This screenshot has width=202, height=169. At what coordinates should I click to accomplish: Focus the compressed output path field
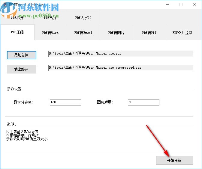point(121,68)
